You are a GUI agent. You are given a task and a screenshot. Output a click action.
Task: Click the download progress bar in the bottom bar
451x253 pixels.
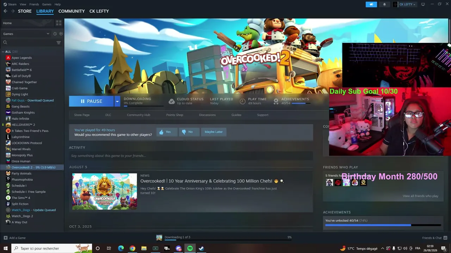pyautogui.click(x=228, y=240)
